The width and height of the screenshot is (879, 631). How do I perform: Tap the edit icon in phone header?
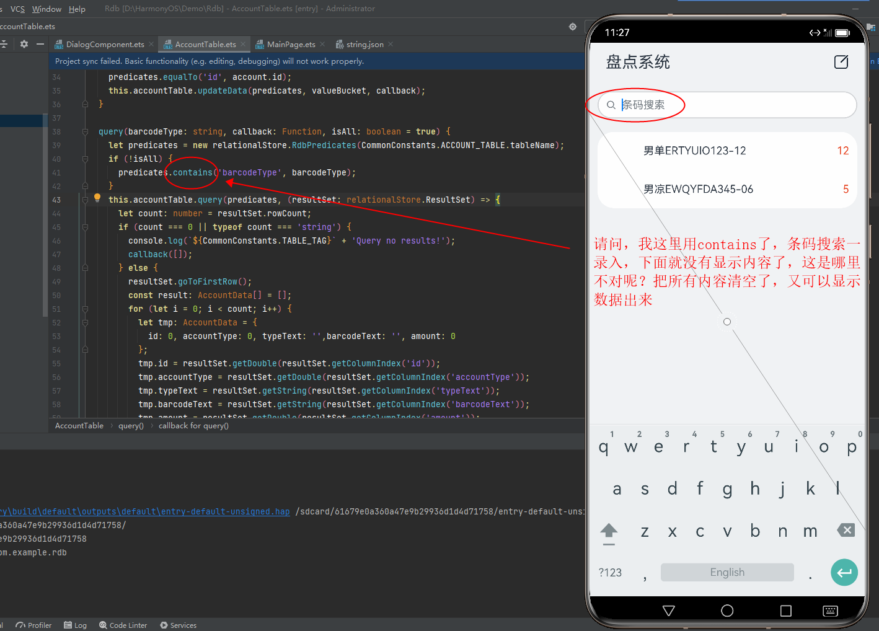coord(841,62)
